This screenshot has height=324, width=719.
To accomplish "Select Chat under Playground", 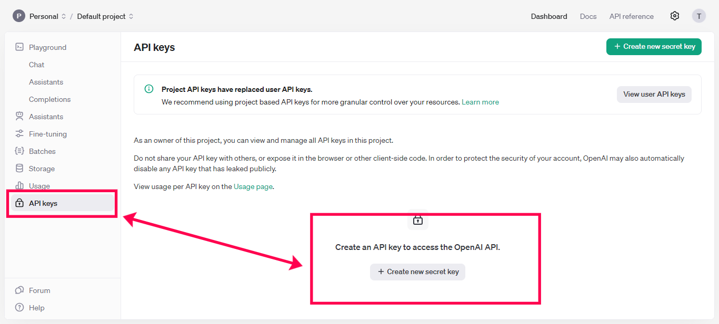I will coord(37,65).
